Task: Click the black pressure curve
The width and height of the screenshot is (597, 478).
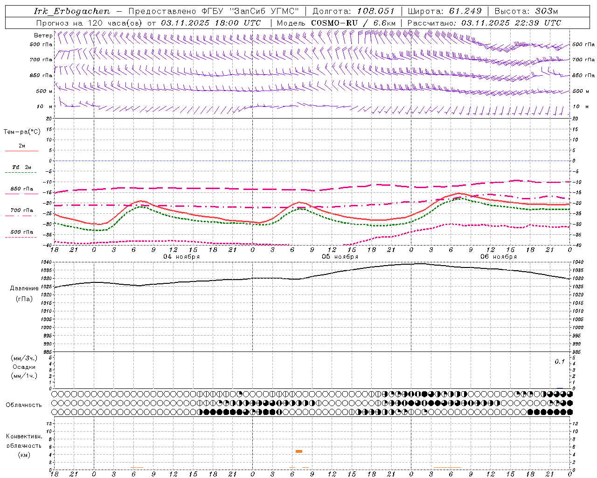Action: (312, 276)
